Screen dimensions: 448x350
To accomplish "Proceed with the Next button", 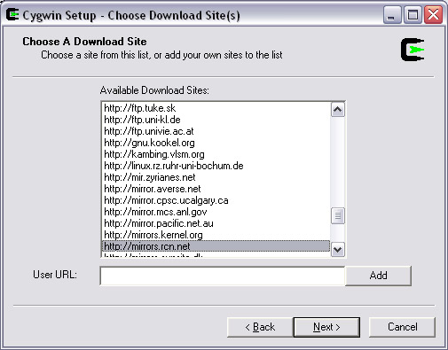I will coord(326,327).
